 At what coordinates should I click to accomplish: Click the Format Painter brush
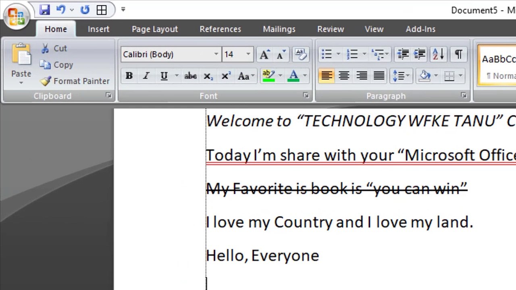point(46,81)
